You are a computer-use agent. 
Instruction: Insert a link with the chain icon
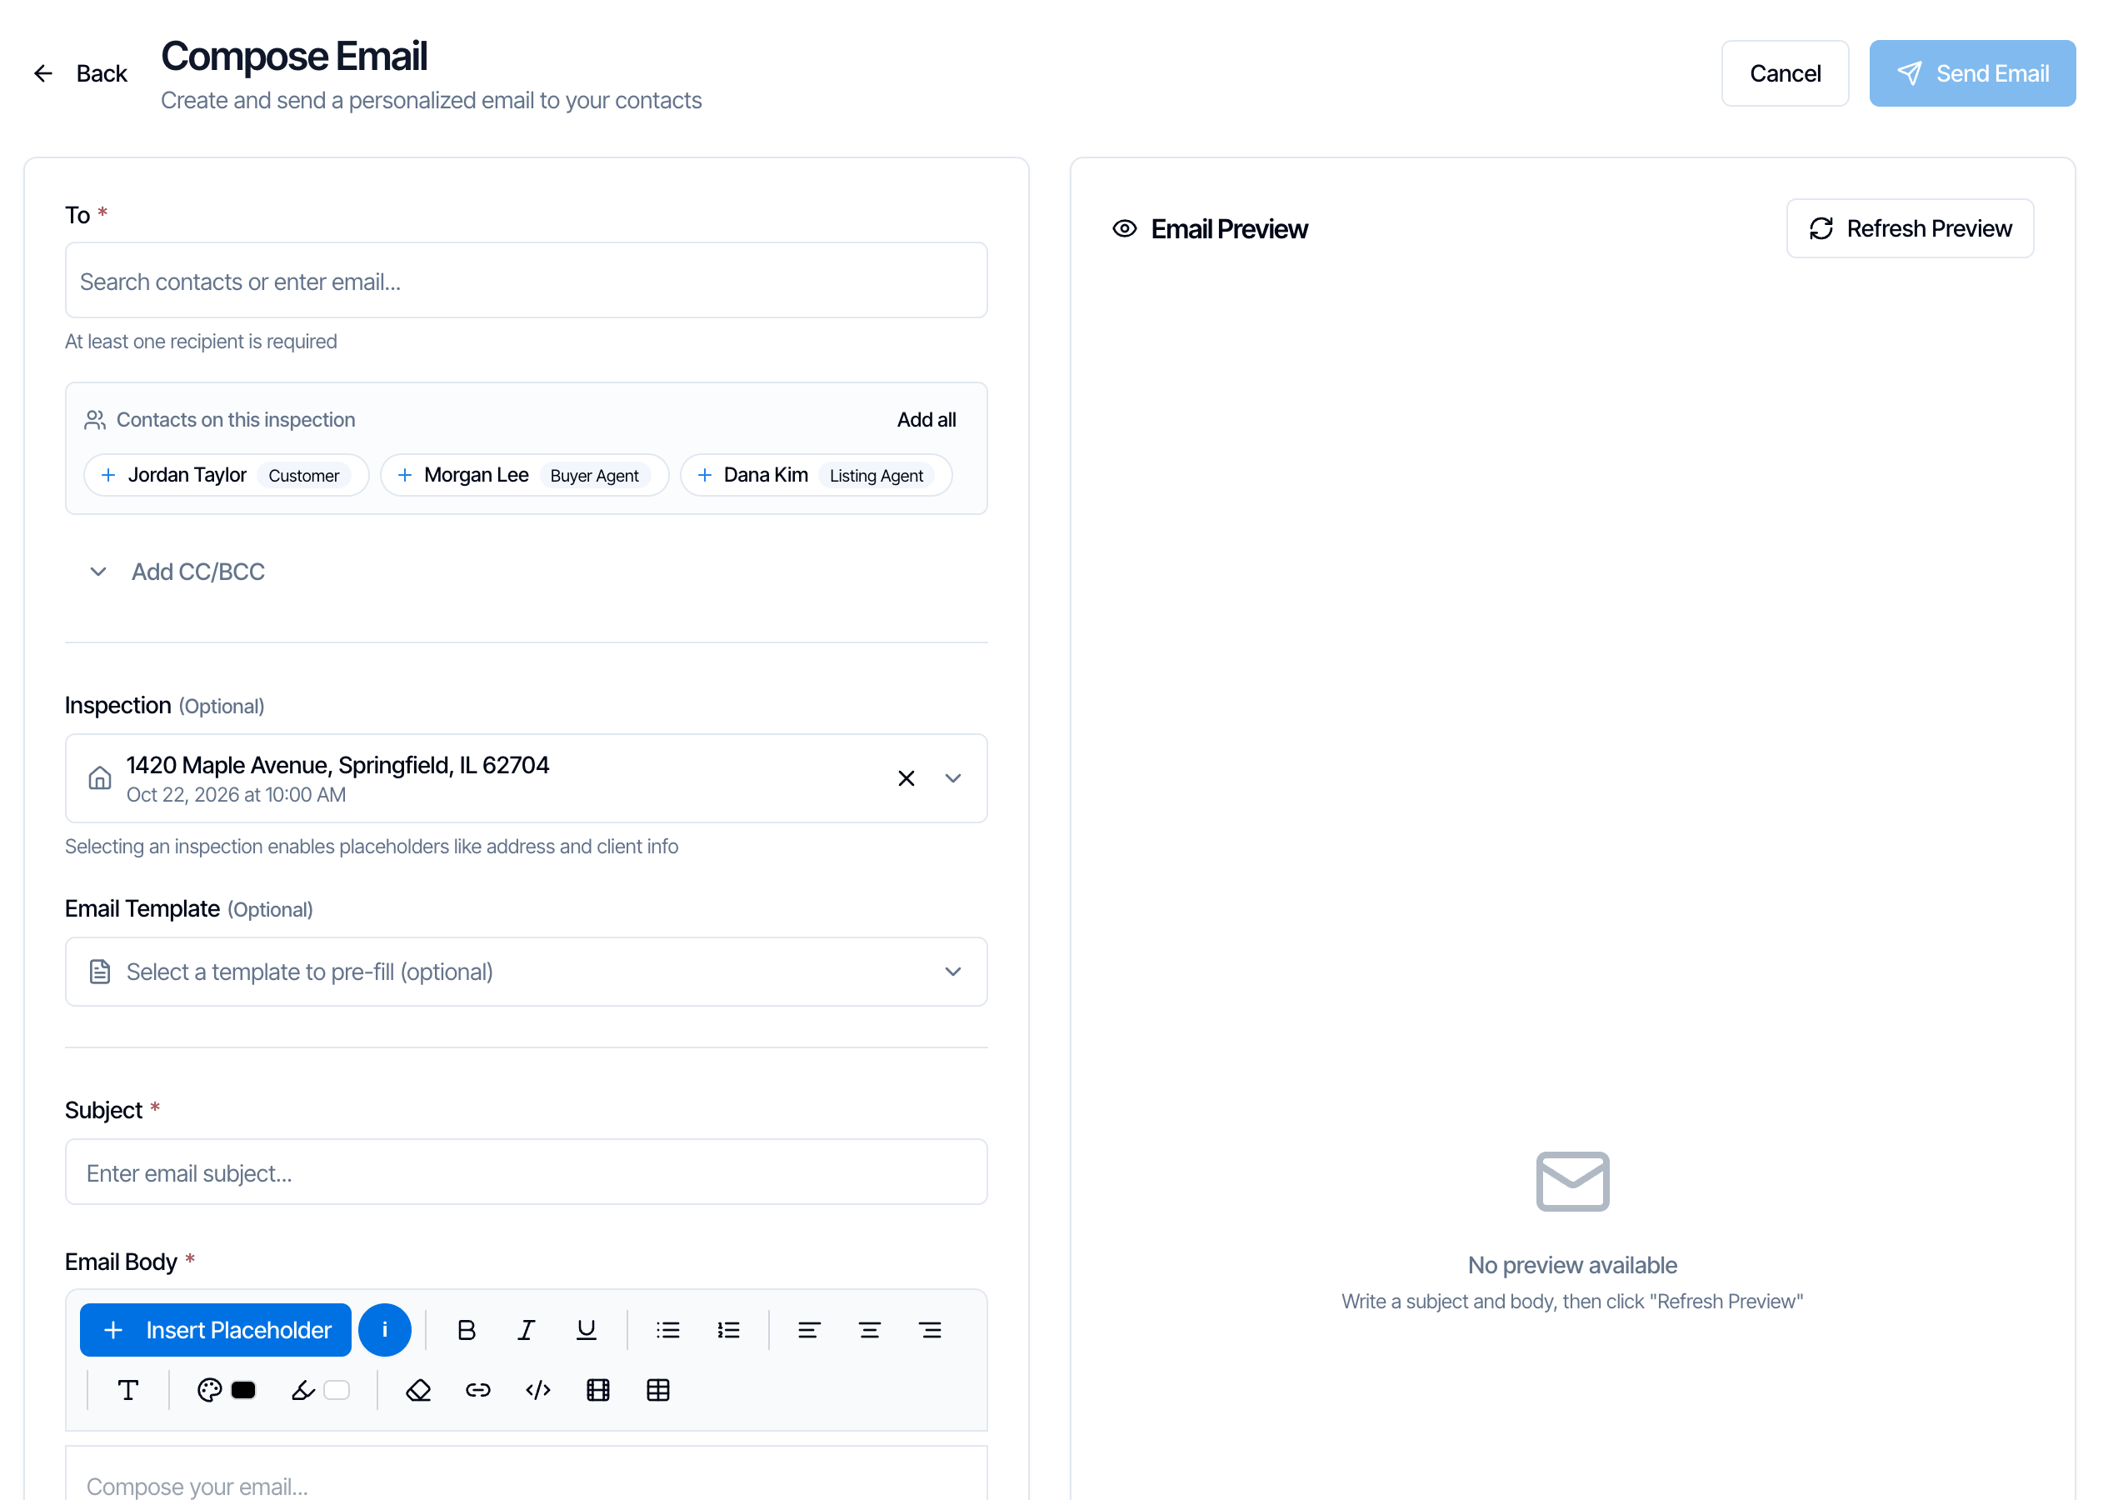(x=478, y=1390)
